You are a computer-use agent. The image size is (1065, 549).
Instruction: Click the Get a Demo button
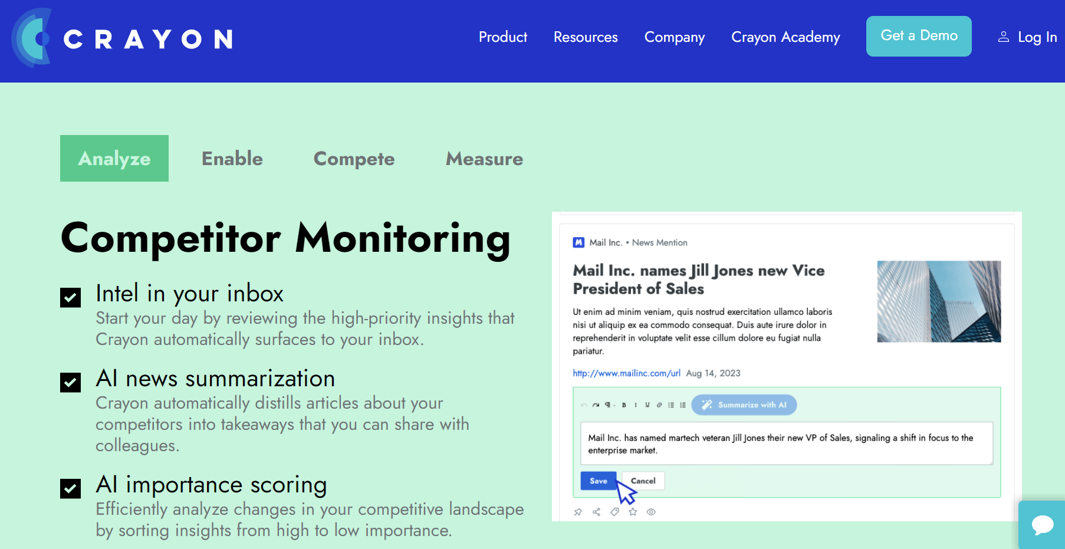click(918, 36)
